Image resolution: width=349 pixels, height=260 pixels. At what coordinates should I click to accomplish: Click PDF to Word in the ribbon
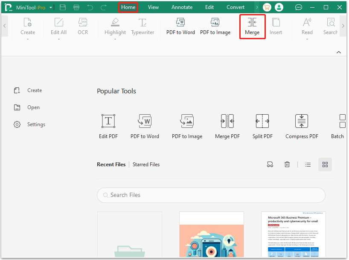coord(180,26)
